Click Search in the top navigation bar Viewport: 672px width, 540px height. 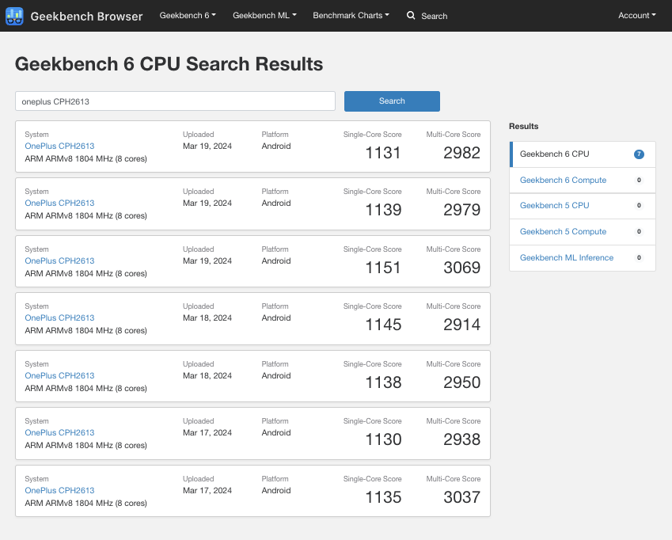coord(434,16)
